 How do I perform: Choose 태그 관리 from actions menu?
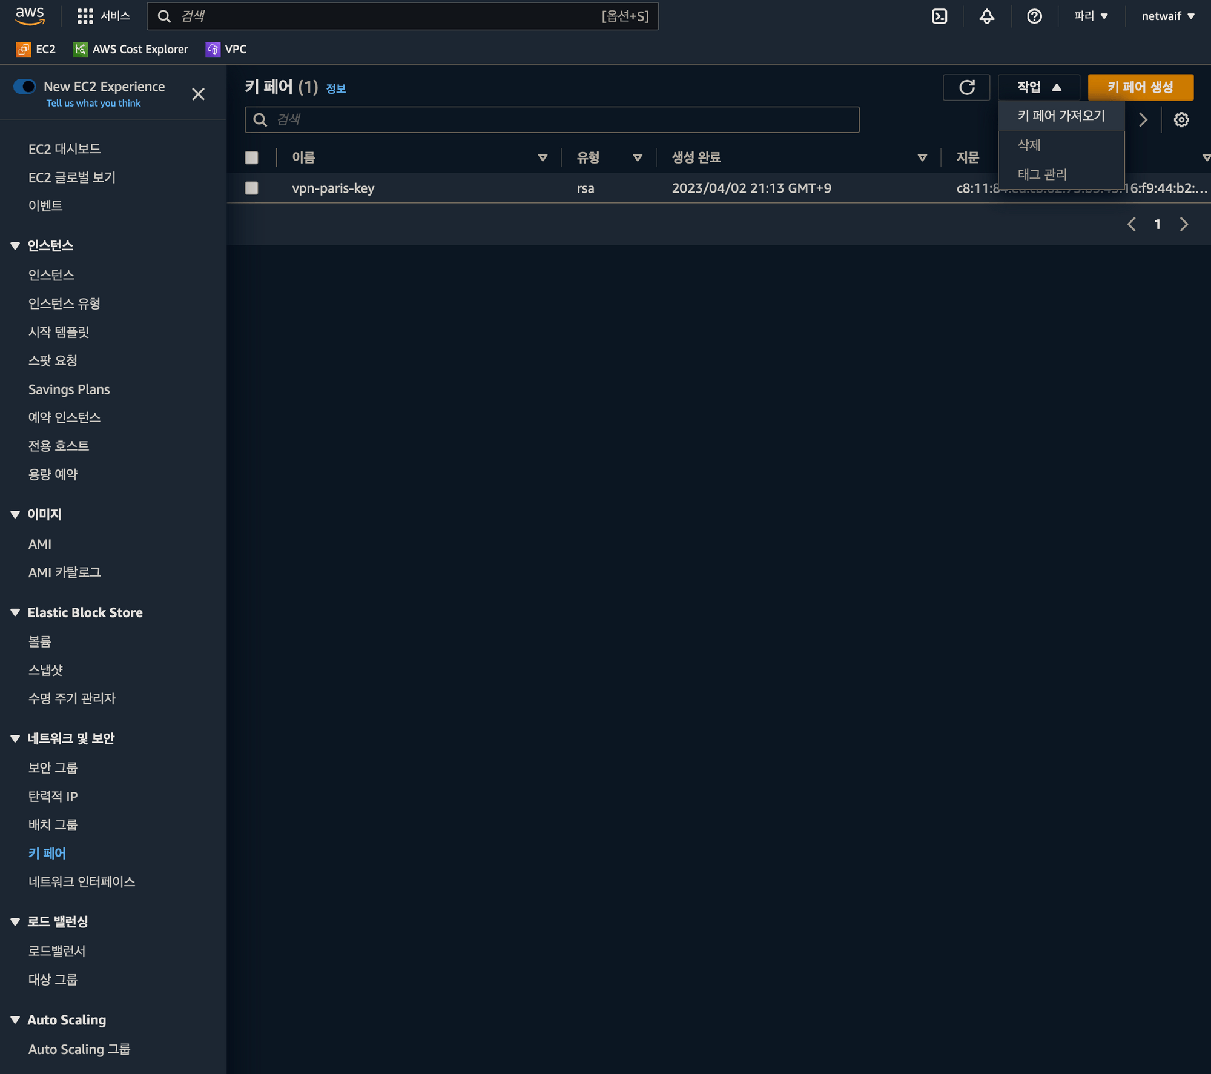point(1061,174)
